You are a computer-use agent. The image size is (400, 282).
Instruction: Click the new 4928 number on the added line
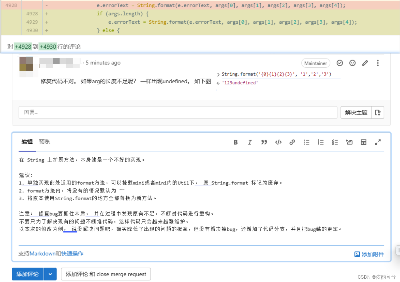(x=32, y=14)
